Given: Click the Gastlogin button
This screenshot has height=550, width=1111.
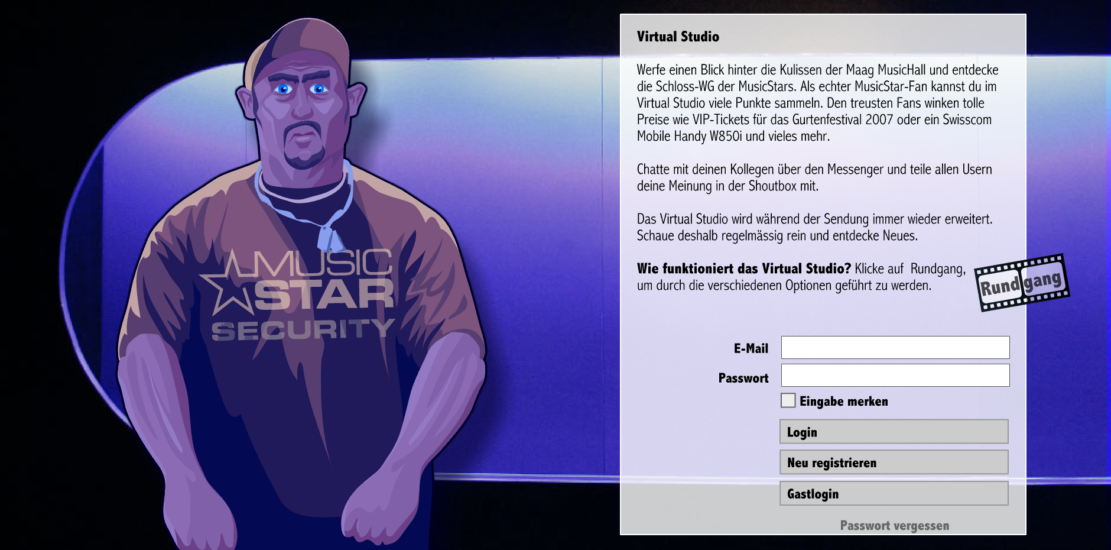Looking at the screenshot, I should click(x=894, y=493).
